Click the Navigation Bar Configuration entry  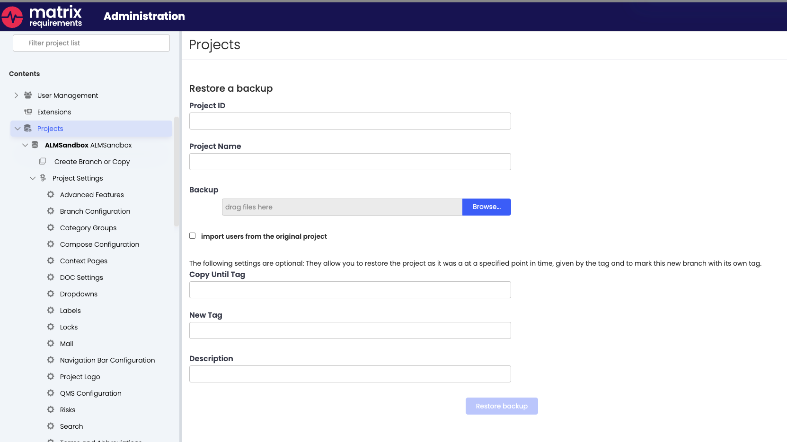[107, 360]
